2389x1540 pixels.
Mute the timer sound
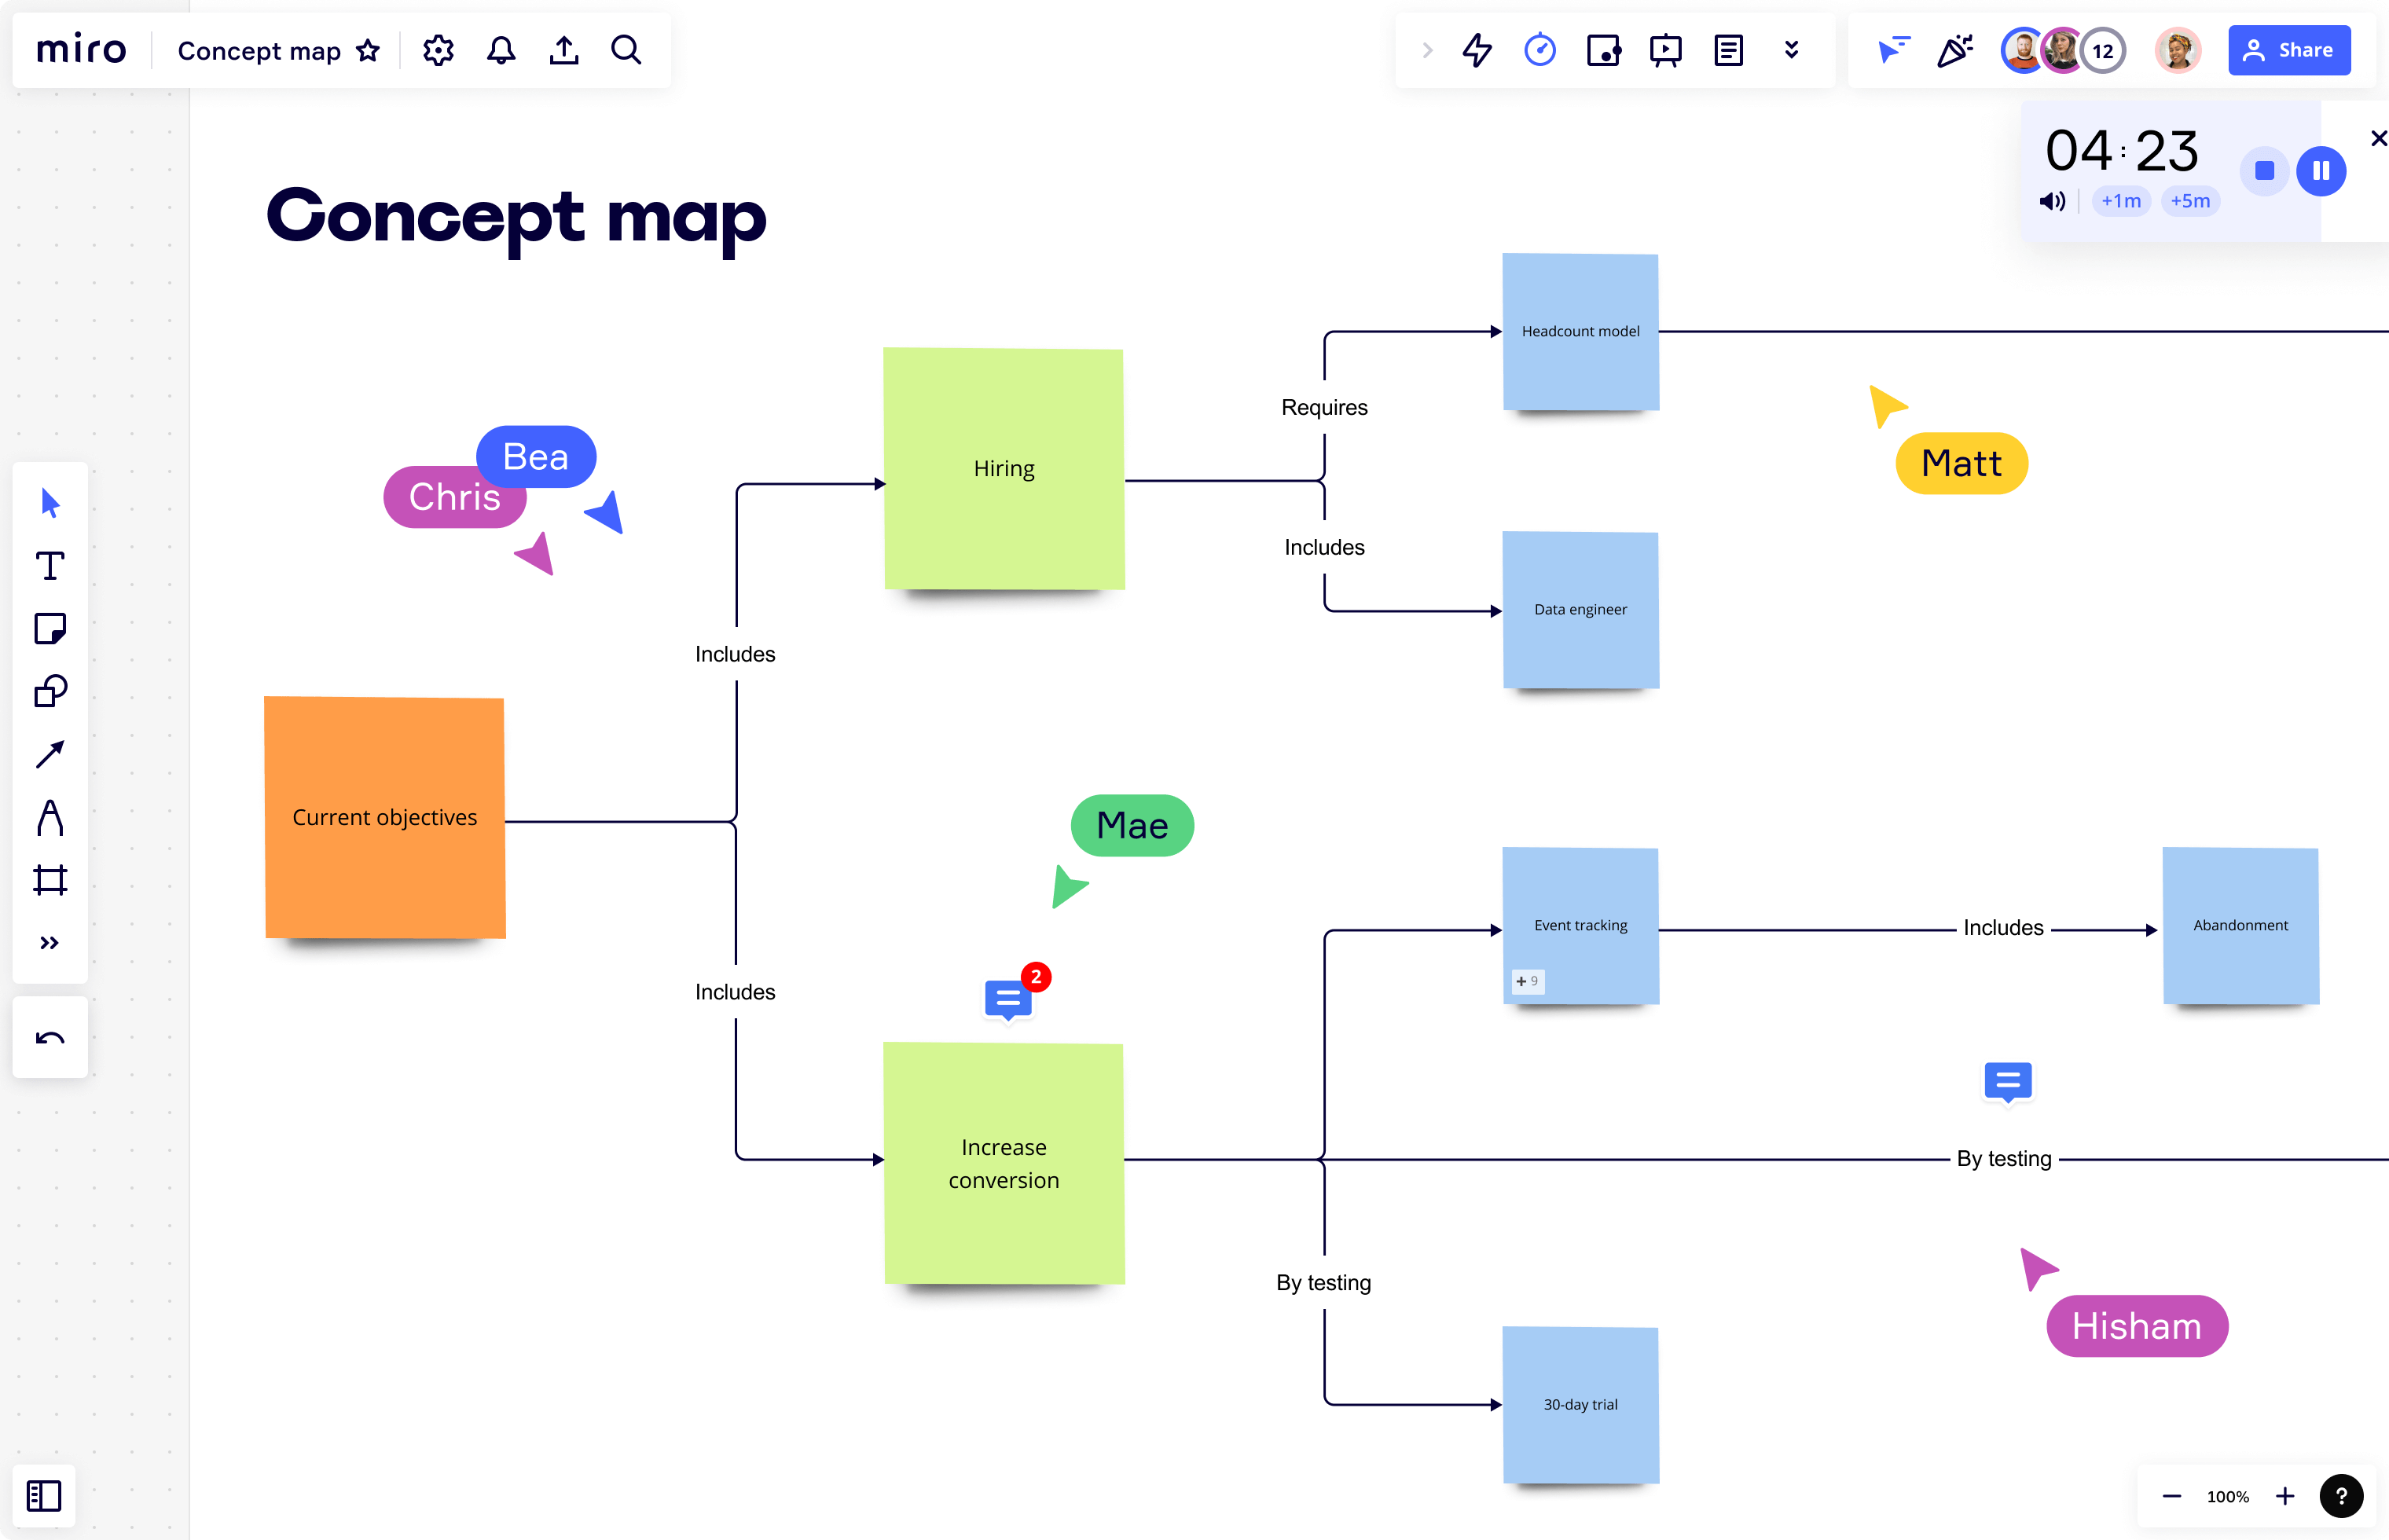click(x=2054, y=201)
